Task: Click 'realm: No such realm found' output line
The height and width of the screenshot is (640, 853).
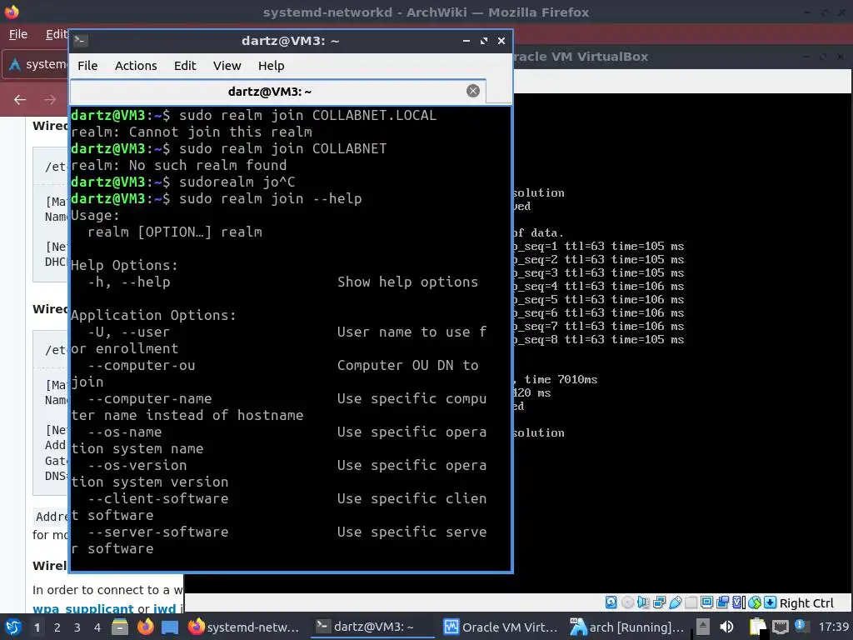Action: point(178,166)
